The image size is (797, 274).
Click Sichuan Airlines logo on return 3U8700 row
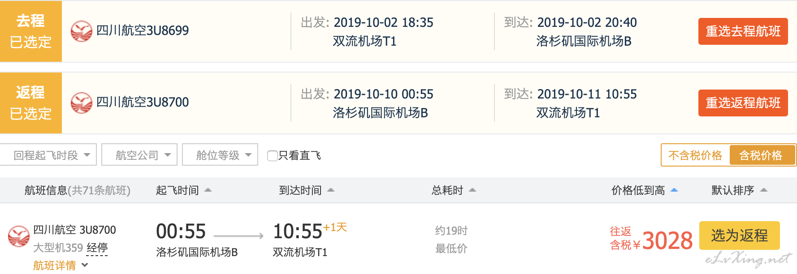click(82, 103)
